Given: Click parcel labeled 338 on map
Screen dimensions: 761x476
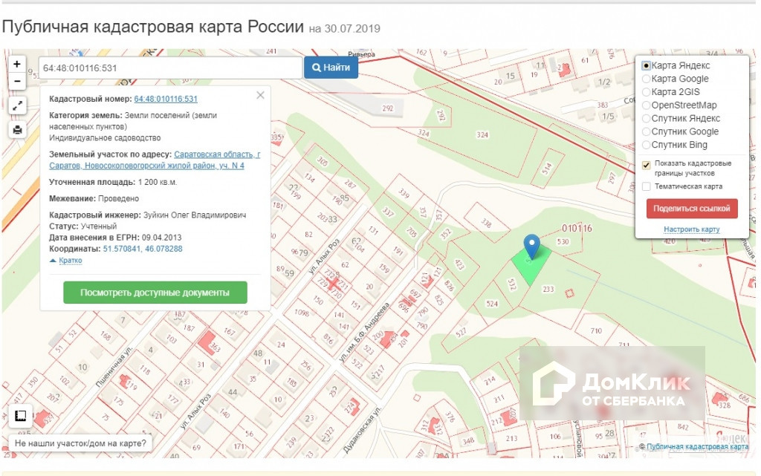Looking at the screenshot, I should point(486,223).
